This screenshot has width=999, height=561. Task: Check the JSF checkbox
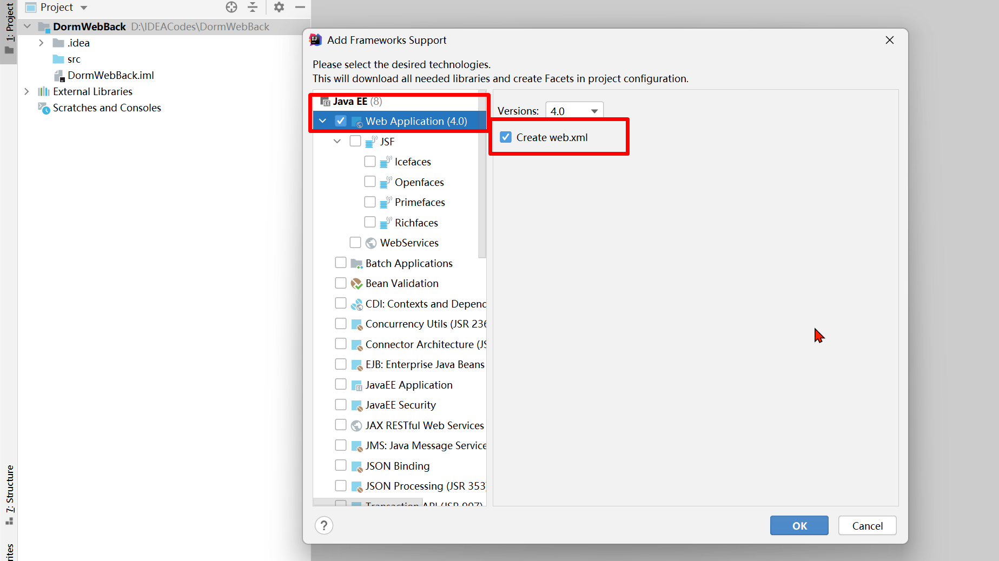(355, 141)
